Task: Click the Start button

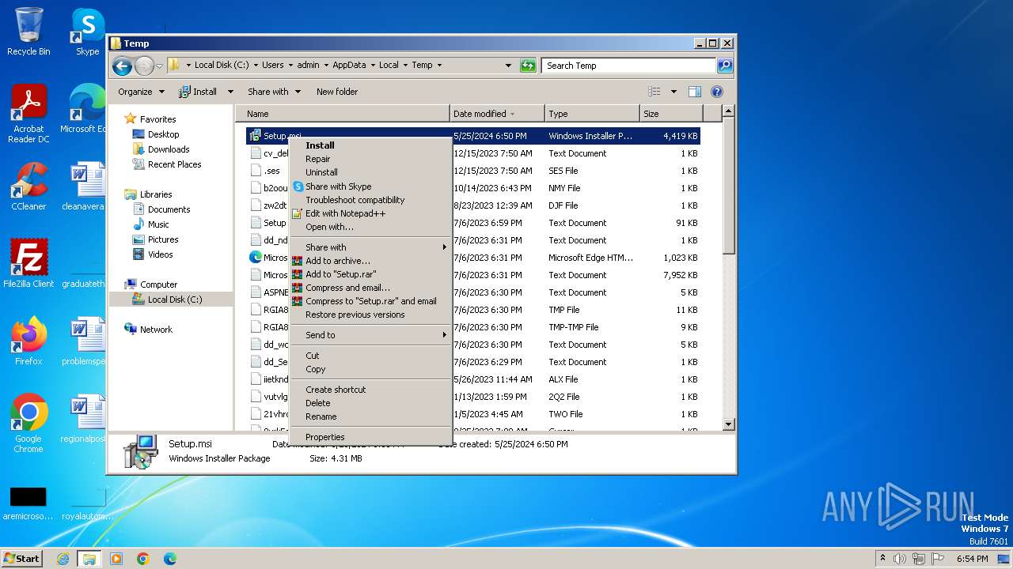Action: 21,558
